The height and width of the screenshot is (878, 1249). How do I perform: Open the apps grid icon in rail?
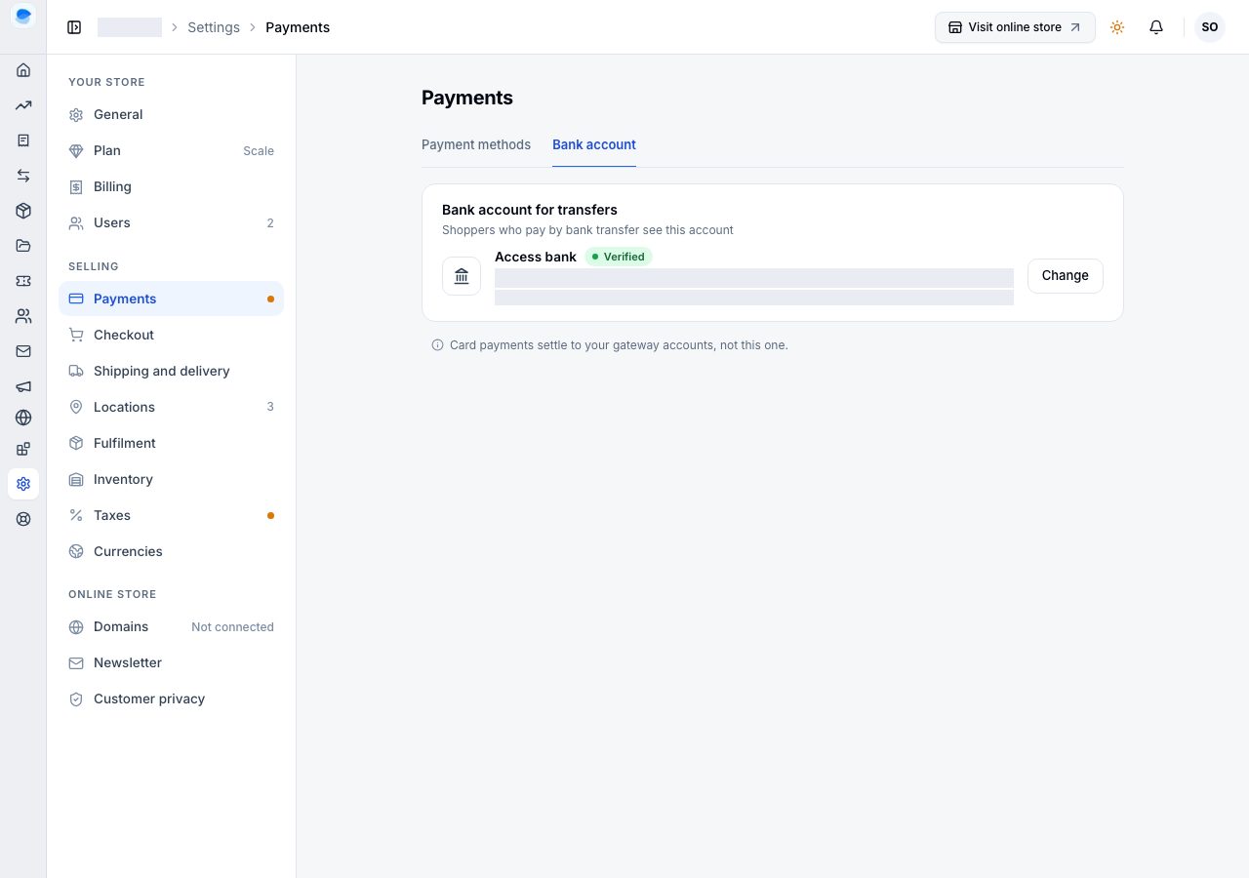(23, 449)
